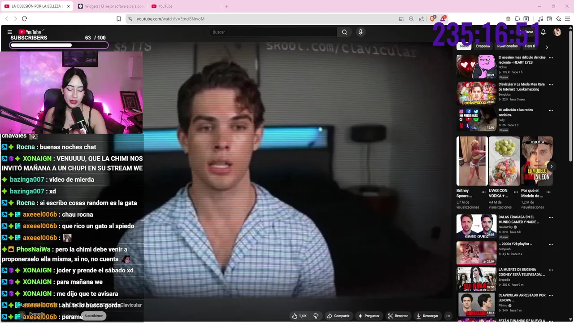Viewport: 574px width, 323px height.
Task: Open the browser main hamburger menu
Action: coord(567,19)
